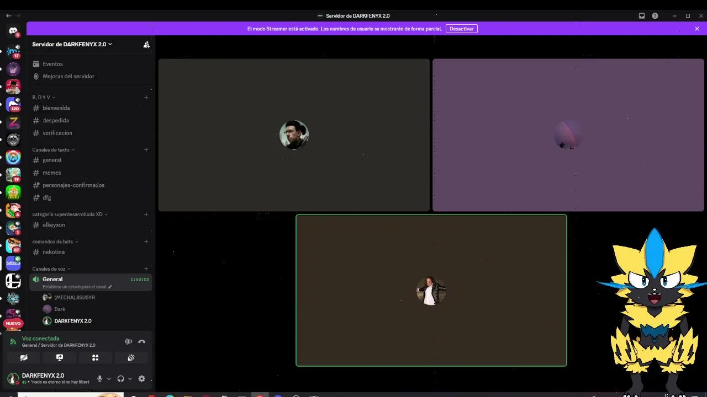Open the server with 87 badge
This screenshot has width=707, height=397.
click(x=13, y=245)
